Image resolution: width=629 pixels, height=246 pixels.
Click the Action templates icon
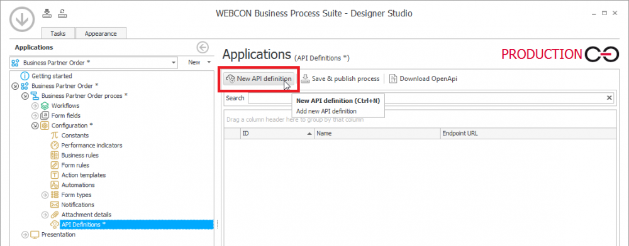click(x=55, y=175)
